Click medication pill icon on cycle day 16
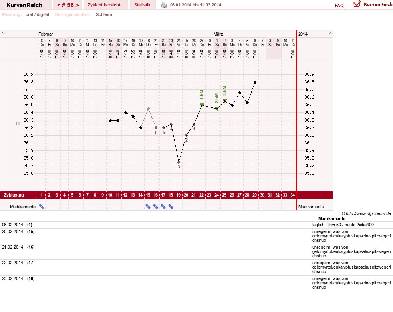The width and height of the screenshot is (393, 312). point(156,207)
